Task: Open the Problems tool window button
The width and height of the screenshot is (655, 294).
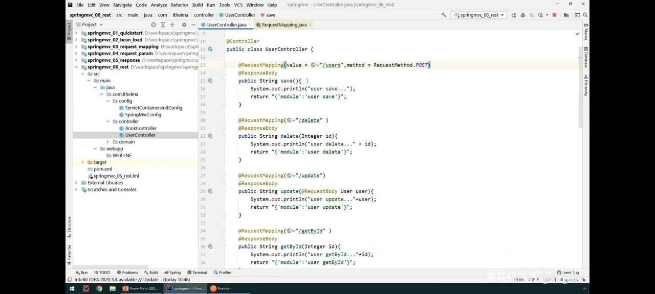Action: 127,273
